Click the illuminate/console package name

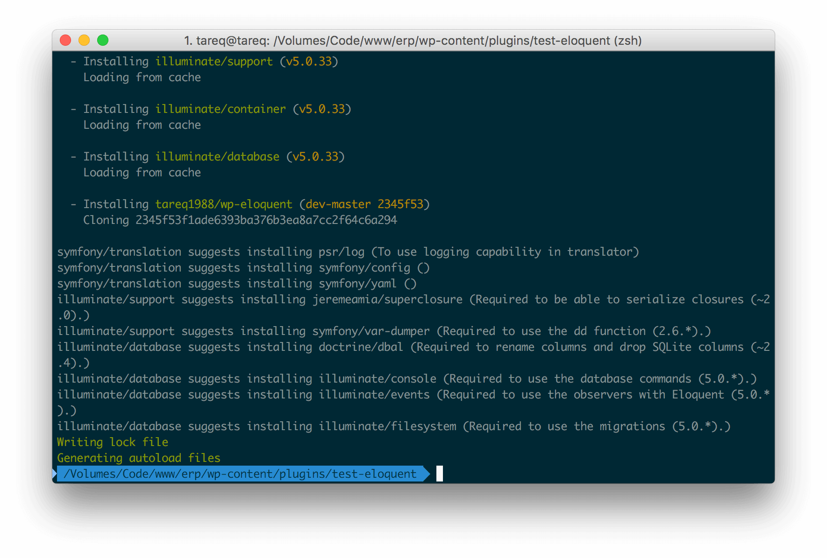378,379
